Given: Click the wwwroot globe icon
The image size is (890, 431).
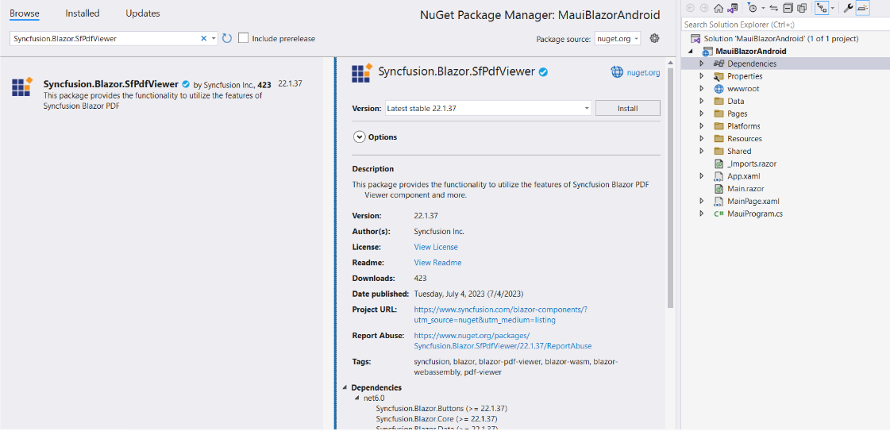Looking at the screenshot, I should (719, 88).
